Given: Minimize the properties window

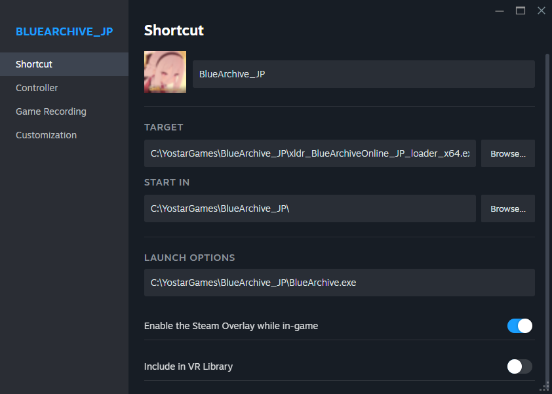Looking at the screenshot, I should (499, 11).
